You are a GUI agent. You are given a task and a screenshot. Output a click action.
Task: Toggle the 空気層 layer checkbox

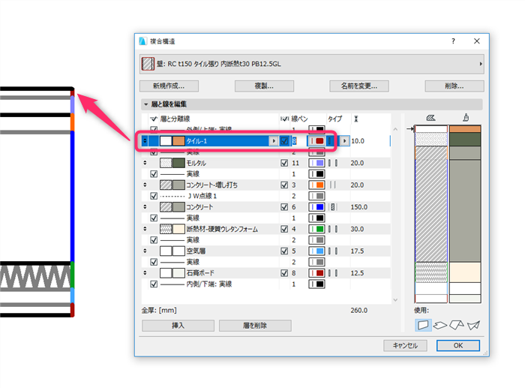pos(284,251)
